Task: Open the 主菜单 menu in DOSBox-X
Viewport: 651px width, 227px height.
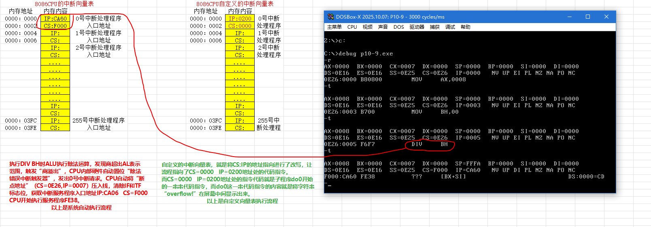Action: point(334,27)
